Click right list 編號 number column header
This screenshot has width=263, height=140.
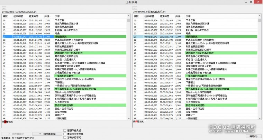[x=138, y=16]
